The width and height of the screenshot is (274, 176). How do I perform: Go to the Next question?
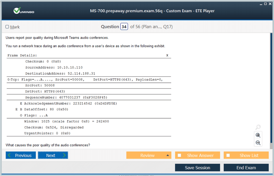coord(53,155)
